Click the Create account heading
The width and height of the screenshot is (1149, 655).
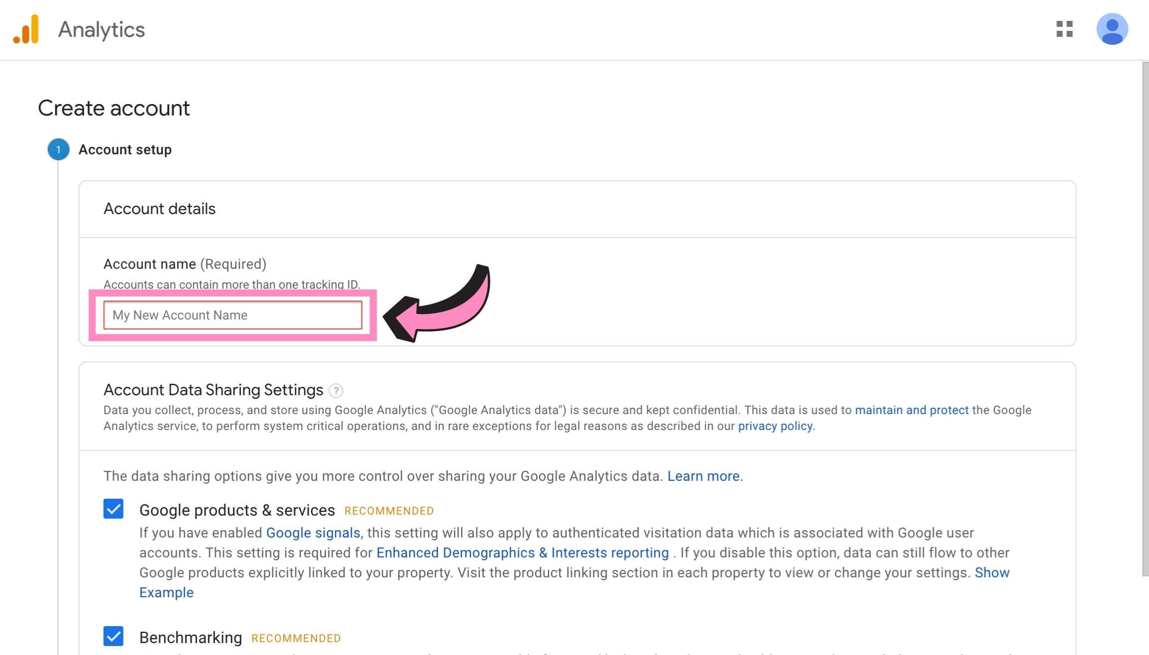pyautogui.click(x=114, y=109)
